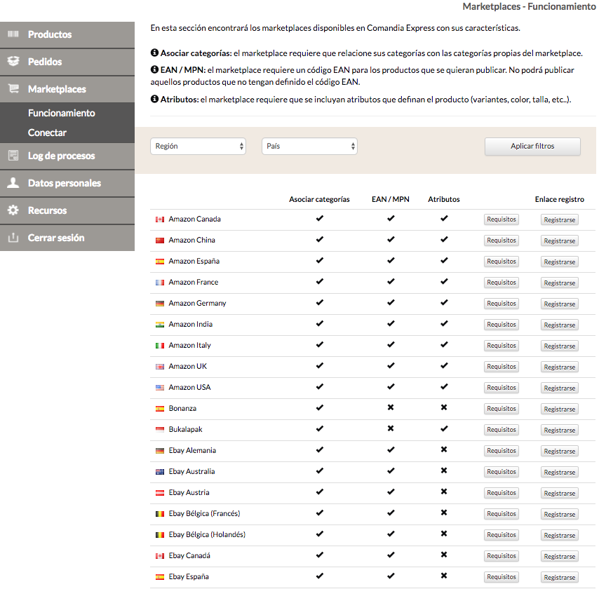Click Requisitos for Amazon Germany
599x589 pixels.
pos(502,304)
